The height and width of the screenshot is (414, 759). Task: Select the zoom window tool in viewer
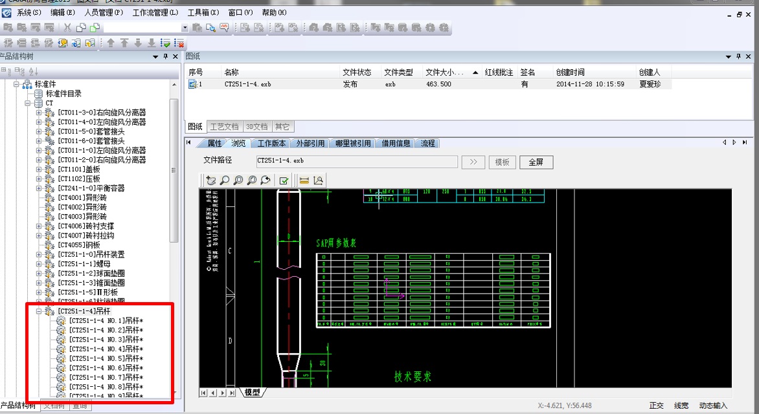(x=238, y=180)
